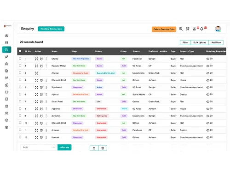230x173 pixels.
Task: Open the users group icon in sidebar
Action: [x=6, y=113]
